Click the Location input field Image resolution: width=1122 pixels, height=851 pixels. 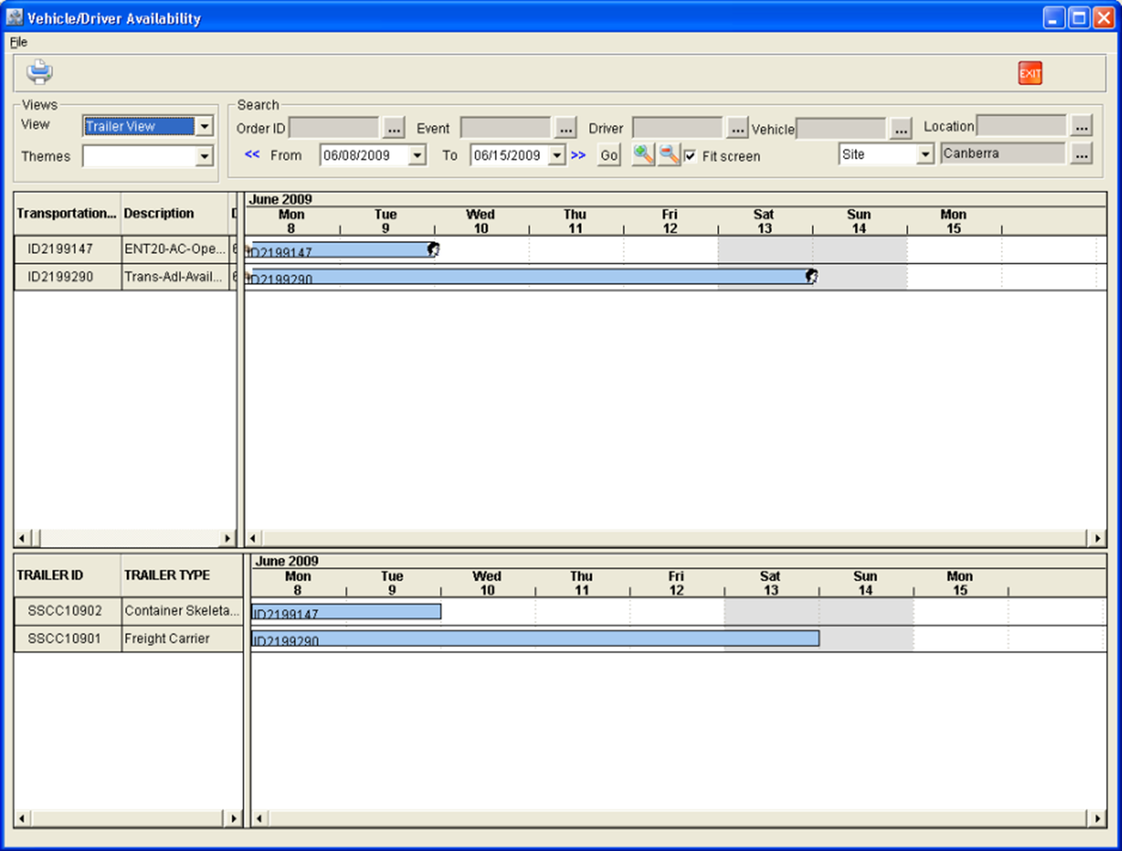(1022, 125)
